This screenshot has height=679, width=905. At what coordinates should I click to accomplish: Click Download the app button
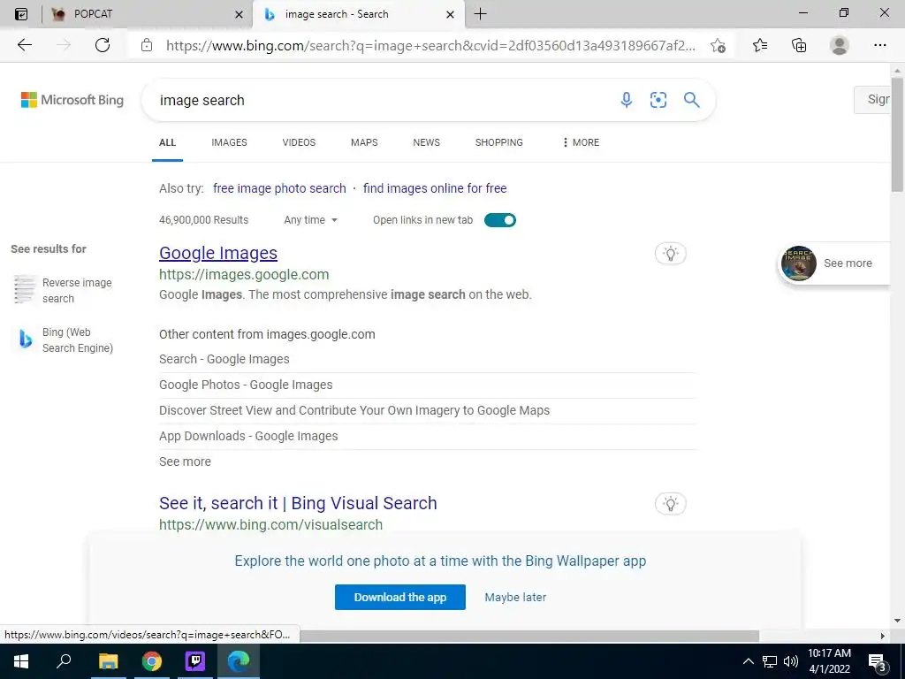click(x=400, y=597)
